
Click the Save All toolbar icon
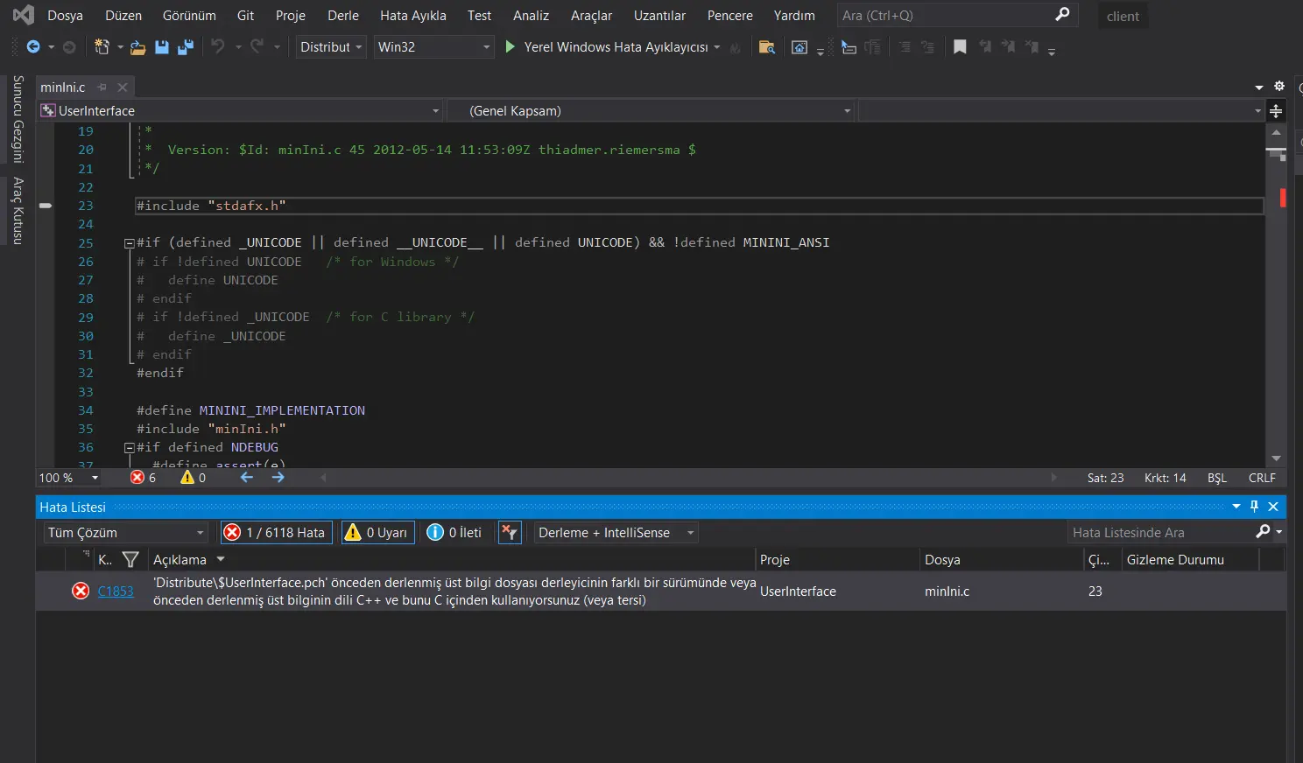(185, 47)
